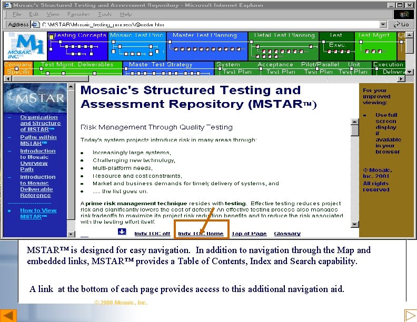Go to next slide with forward arrow

pyautogui.click(x=410, y=316)
